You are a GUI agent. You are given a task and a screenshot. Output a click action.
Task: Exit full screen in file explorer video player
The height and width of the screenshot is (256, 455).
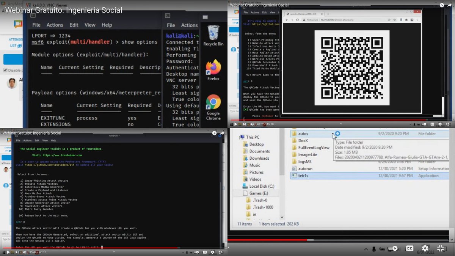[x=441, y=248]
